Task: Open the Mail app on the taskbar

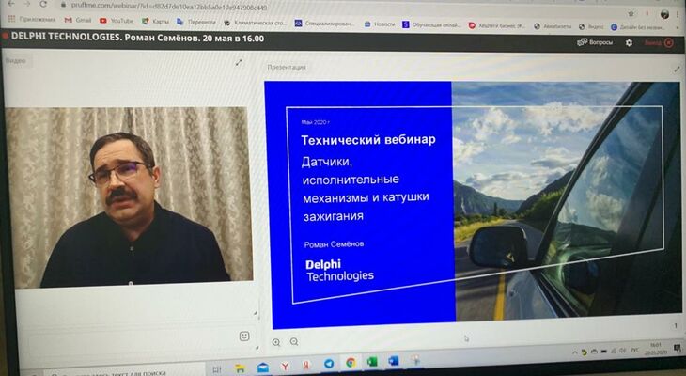Action: pyautogui.click(x=263, y=368)
